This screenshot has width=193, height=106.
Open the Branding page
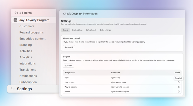click(26, 45)
